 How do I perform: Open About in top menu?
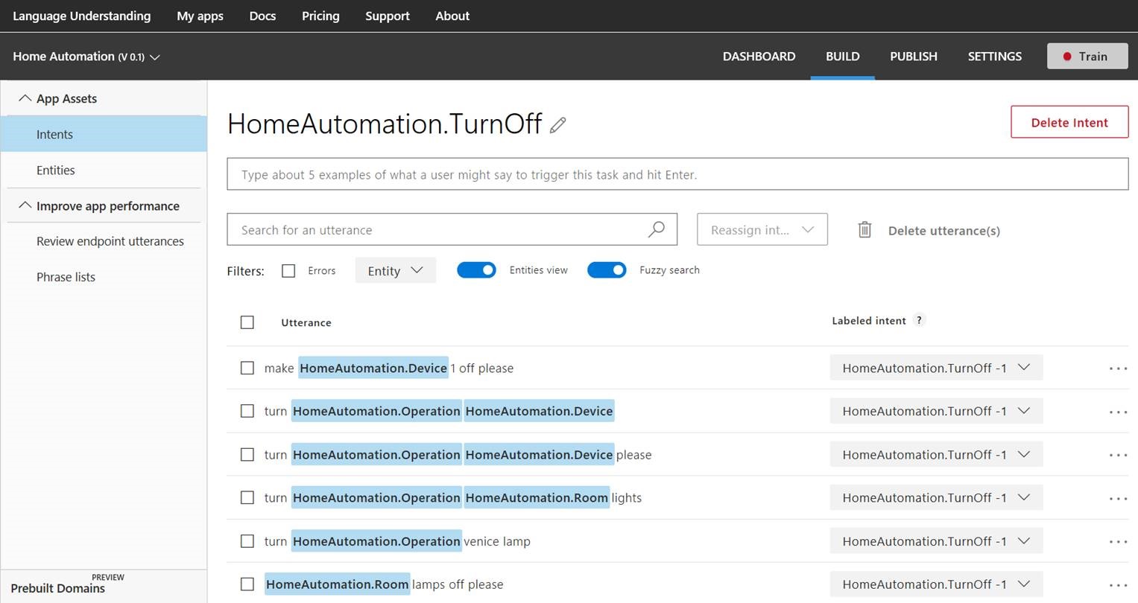tap(452, 16)
